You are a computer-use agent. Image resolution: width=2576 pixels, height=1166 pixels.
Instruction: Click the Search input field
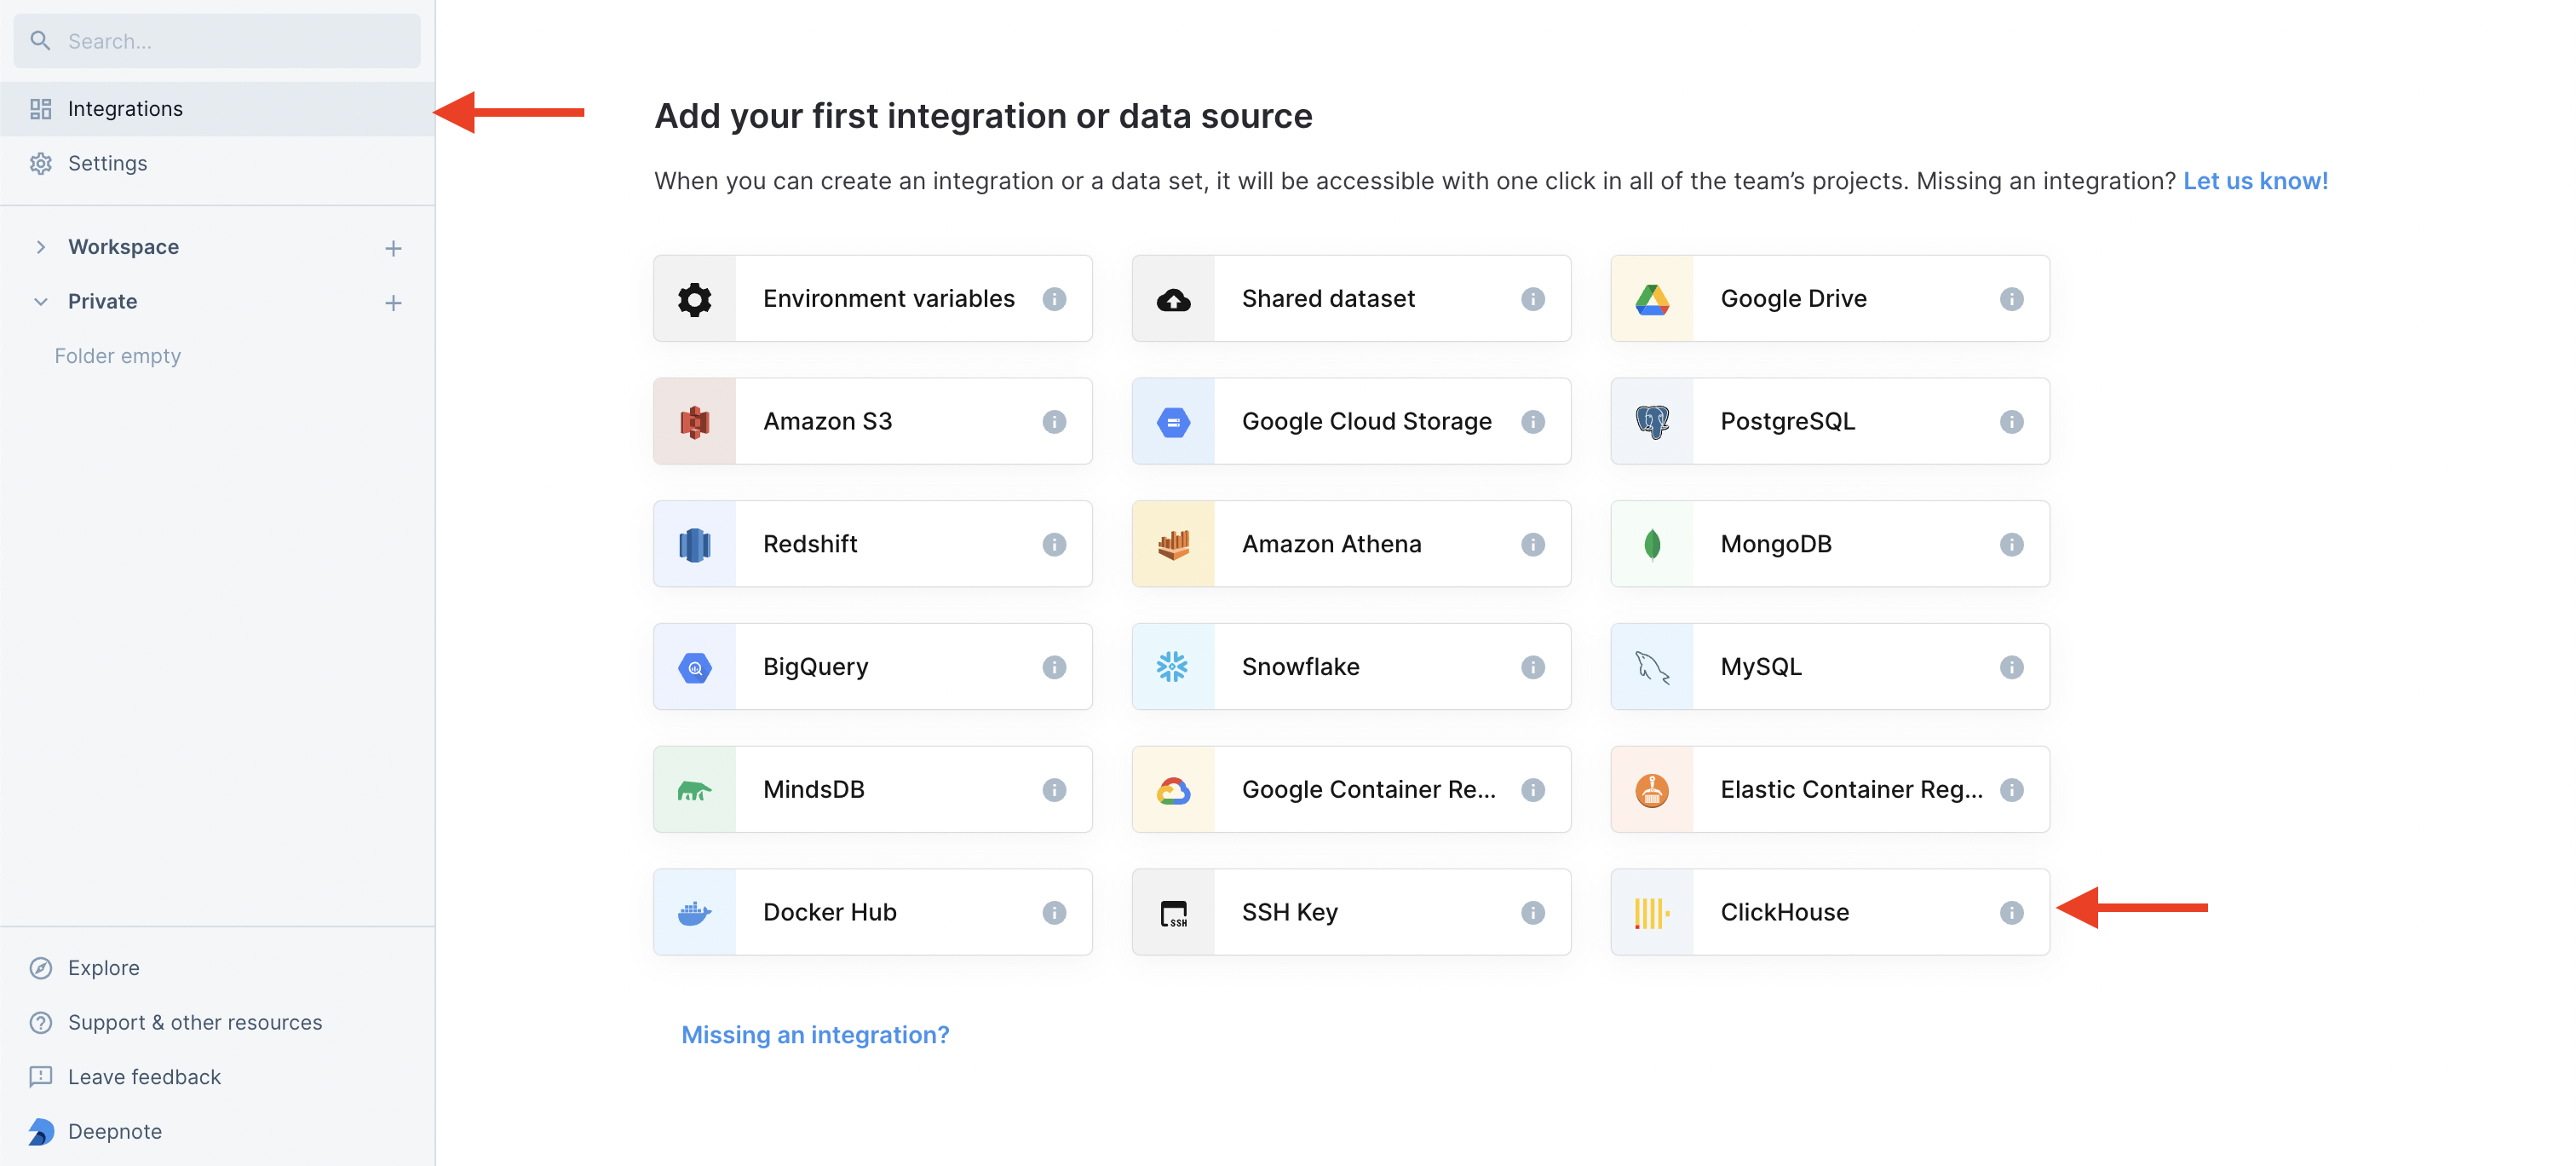pyautogui.click(x=218, y=38)
